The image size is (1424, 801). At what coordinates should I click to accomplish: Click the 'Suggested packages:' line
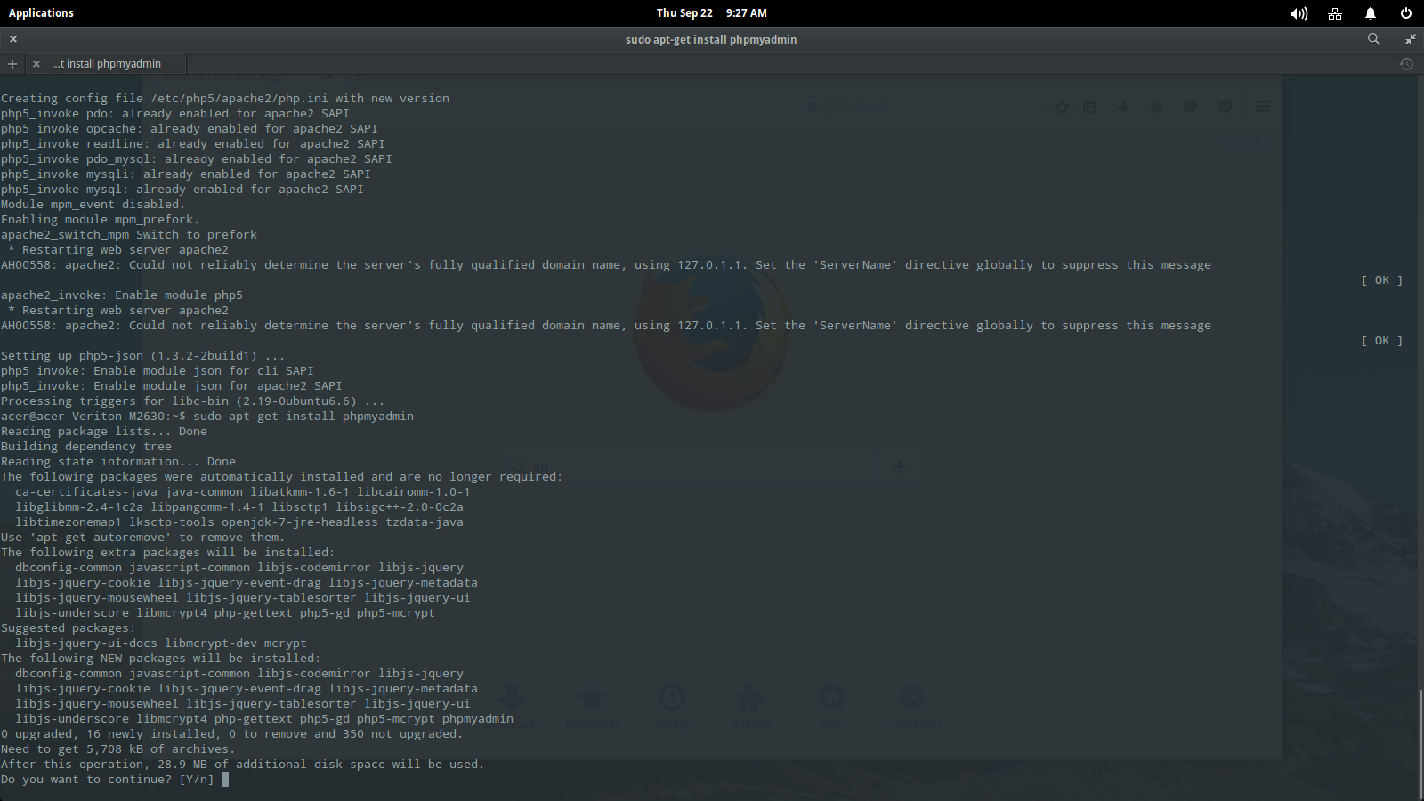69,628
